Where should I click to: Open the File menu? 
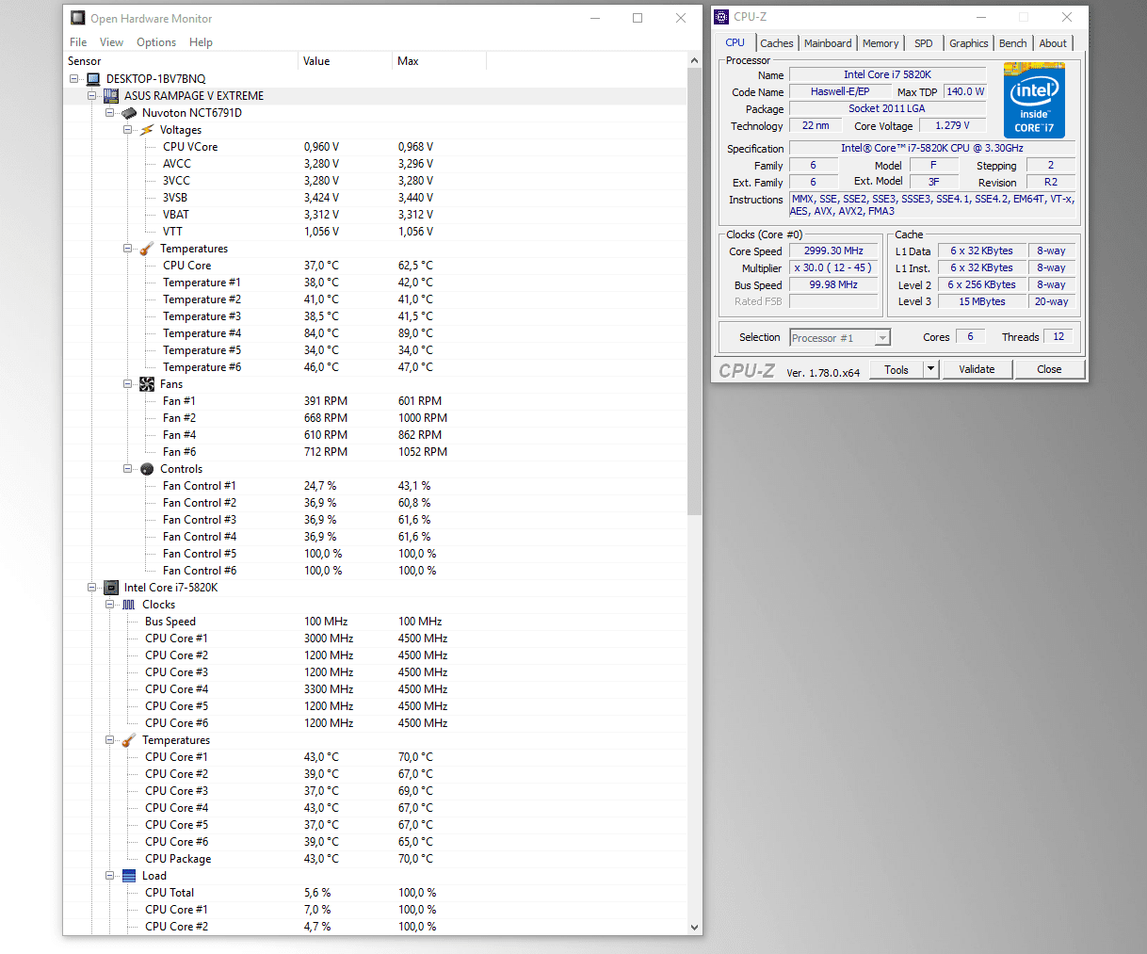[78, 42]
